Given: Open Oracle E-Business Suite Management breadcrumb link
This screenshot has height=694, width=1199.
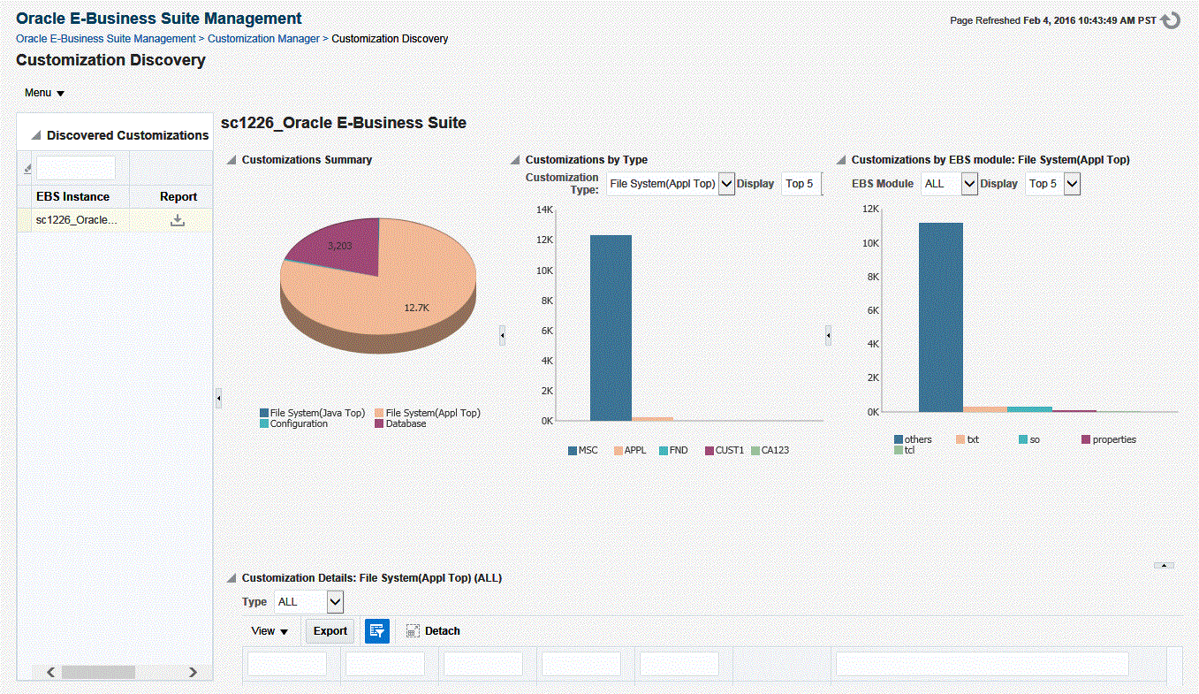Looking at the screenshot, I should click(106, 39).
